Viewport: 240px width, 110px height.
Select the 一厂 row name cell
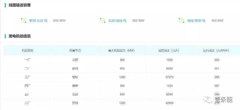(28, 60)
